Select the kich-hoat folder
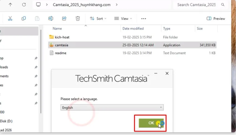236x135 pixels. tap(62, 37)
